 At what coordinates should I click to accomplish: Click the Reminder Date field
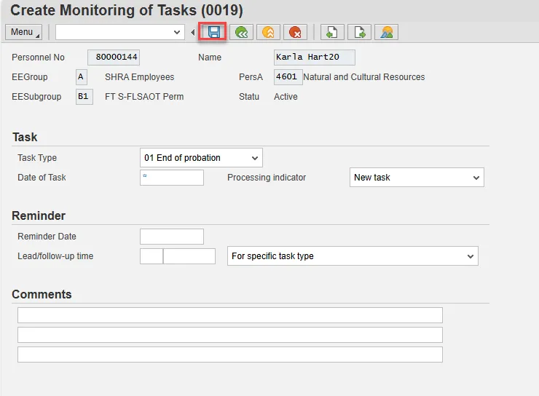pyautogui.click(x=172, y=237)
